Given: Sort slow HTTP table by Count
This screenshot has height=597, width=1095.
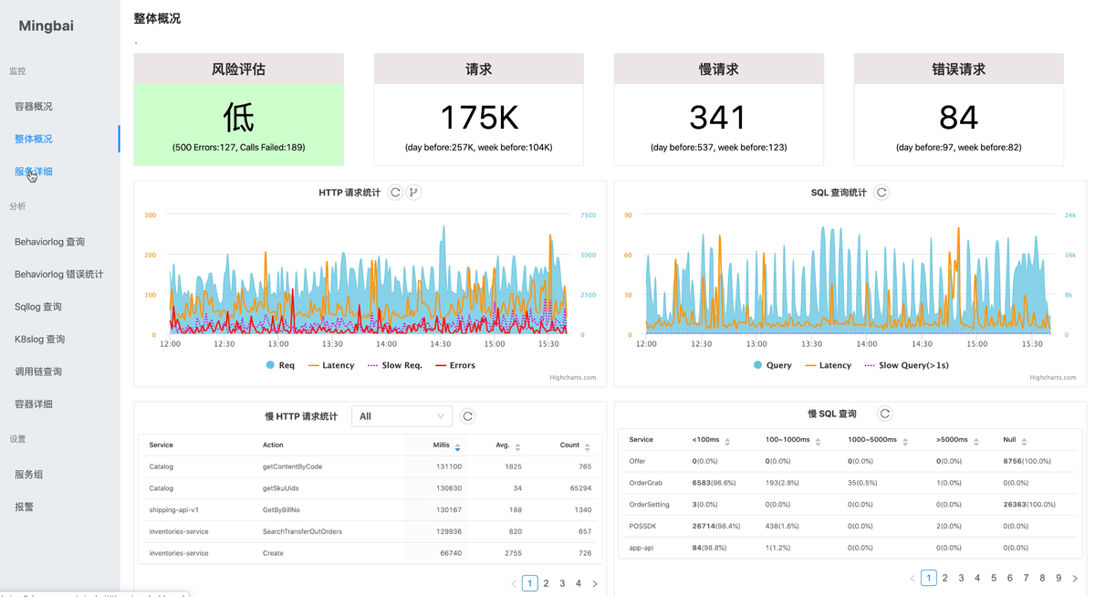Looking at the screenshot, I should click(x=587, y=446).
